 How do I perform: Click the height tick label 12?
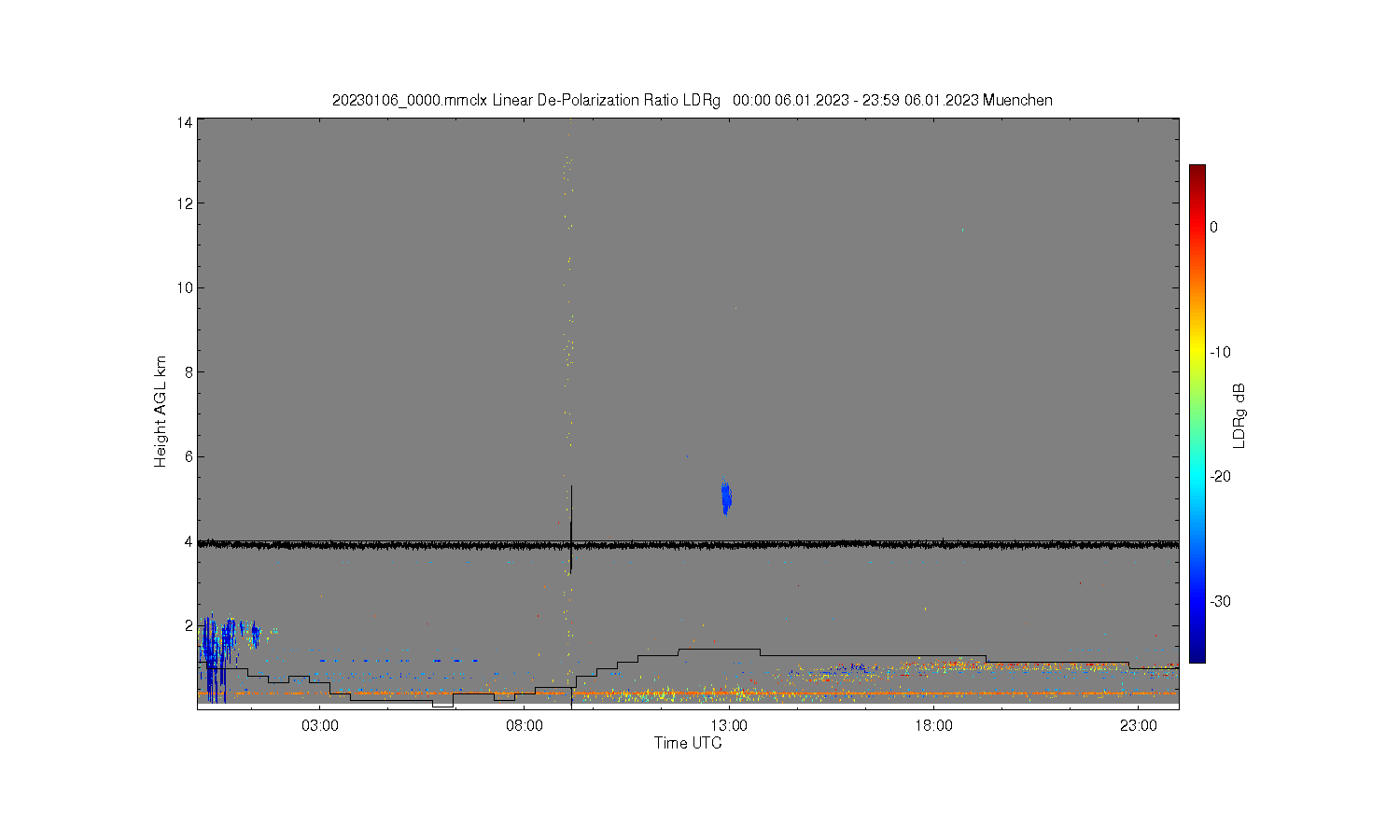(x=185, y=203)
